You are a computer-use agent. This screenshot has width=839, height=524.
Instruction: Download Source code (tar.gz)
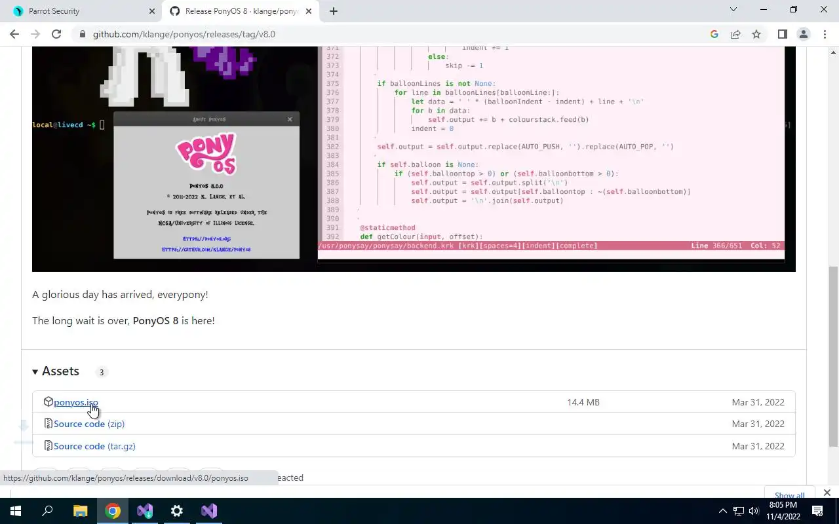click(94, 446)
